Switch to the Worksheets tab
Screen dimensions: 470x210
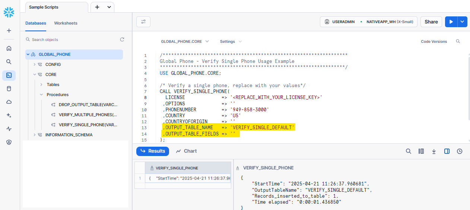coord(66,23)
